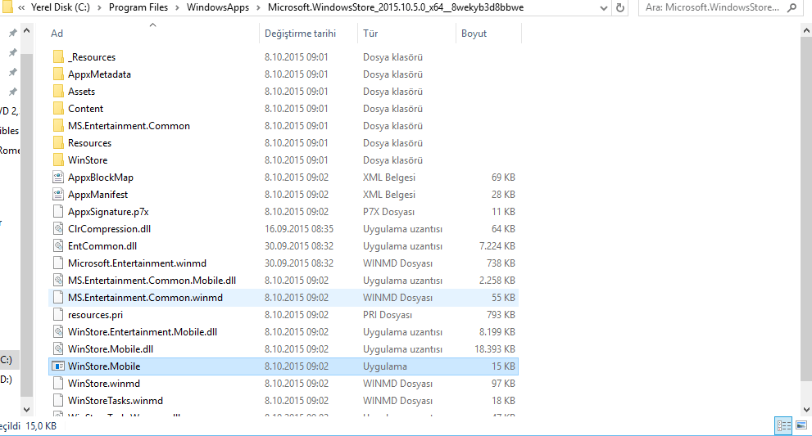
Task: Click the WinStore.Mobile application icon
Action: click(58, 366)
